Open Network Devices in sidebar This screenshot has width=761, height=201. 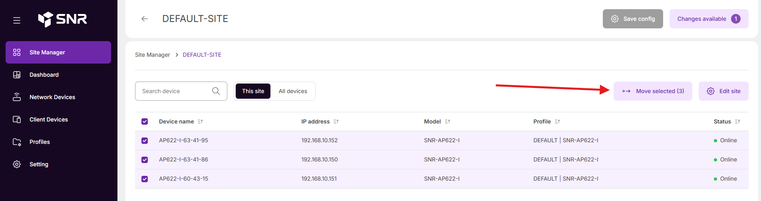click(x=52, y=97)
